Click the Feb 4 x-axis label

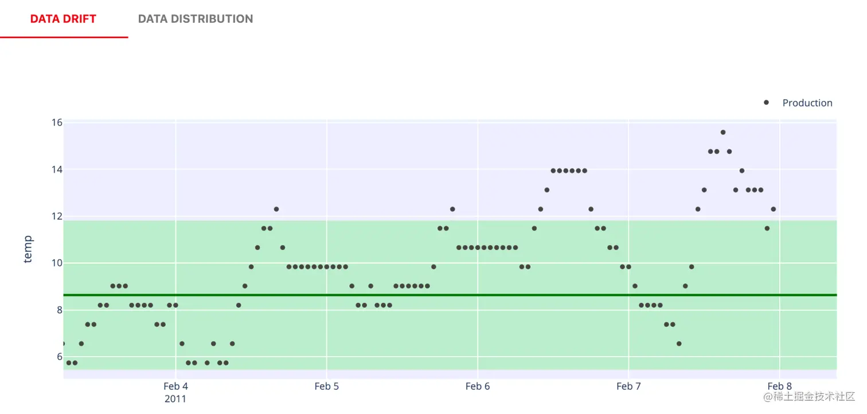tap(175, 386)
